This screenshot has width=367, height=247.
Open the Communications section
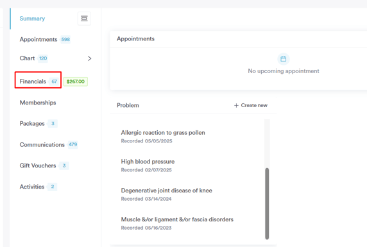tap(42, 145)
